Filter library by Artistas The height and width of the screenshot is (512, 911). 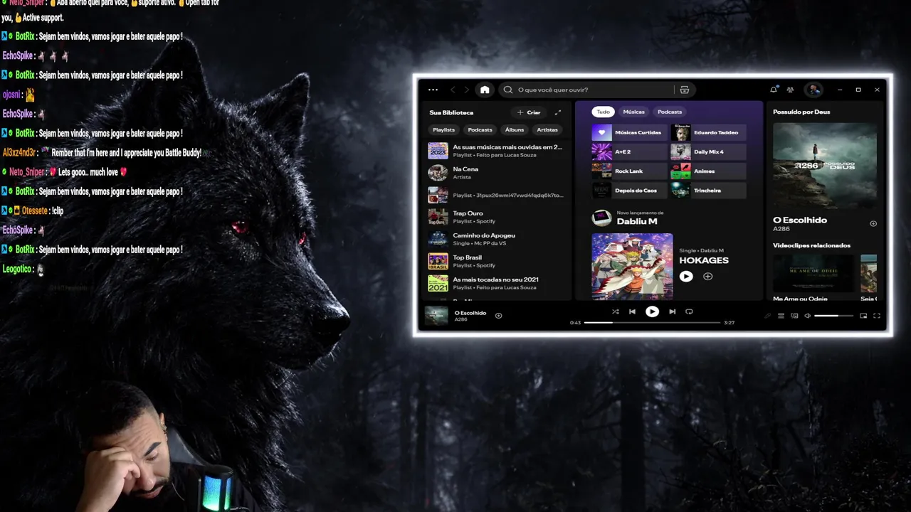pyautogui.click(x=547, y=129)
